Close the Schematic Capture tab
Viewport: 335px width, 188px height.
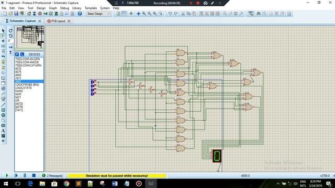(40, 21)
